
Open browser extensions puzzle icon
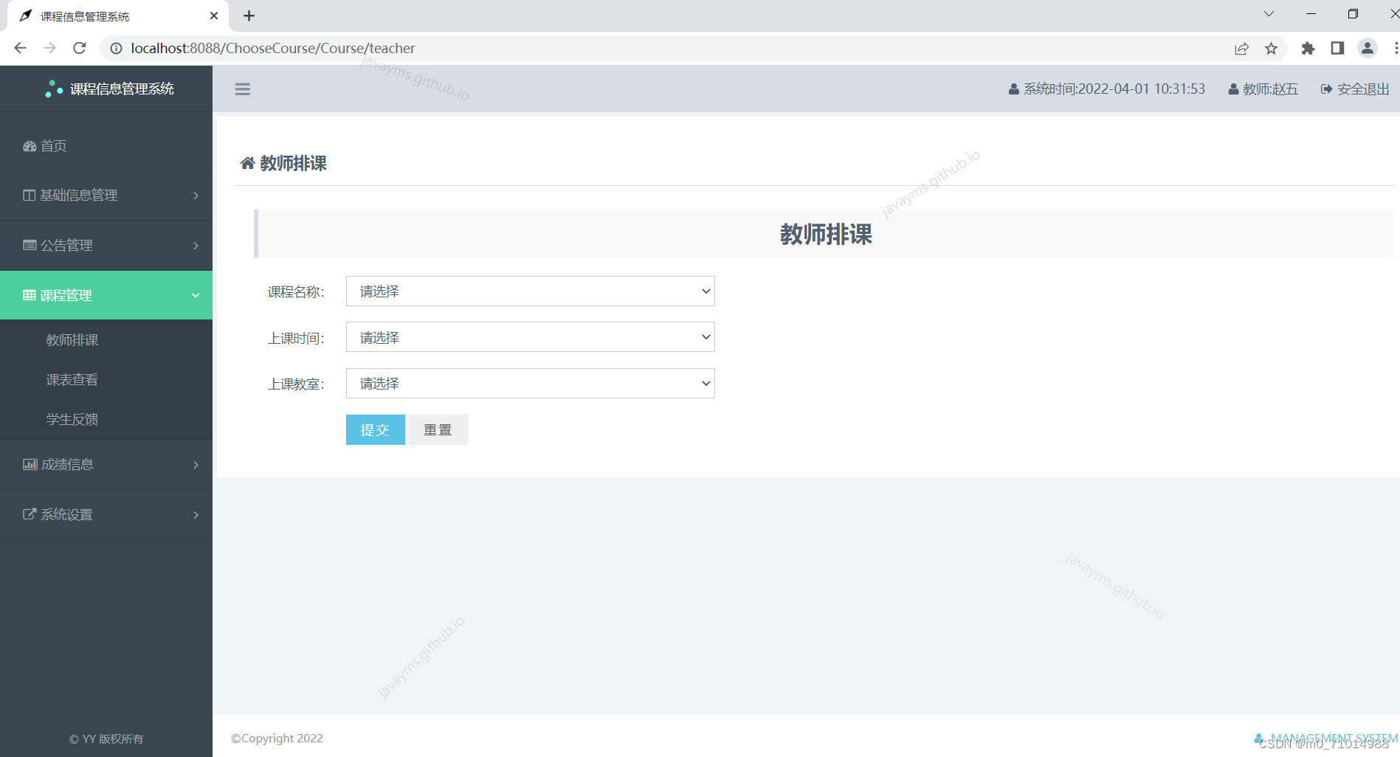[1308, 48]
